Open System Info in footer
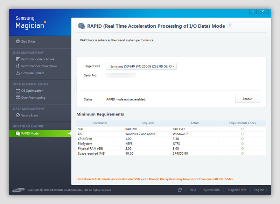The image size is (280, 204). (x=212, y=190)
